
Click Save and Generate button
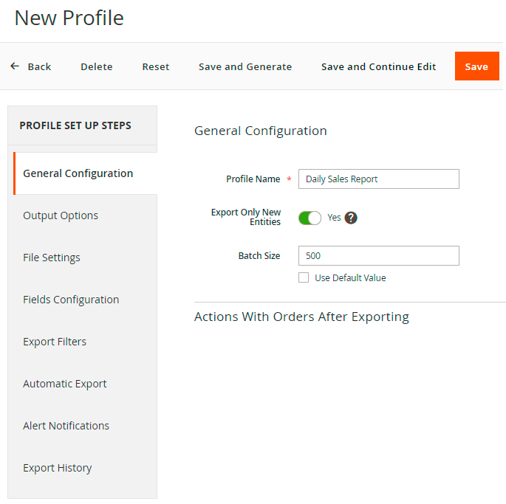click(x=245, y=66)
